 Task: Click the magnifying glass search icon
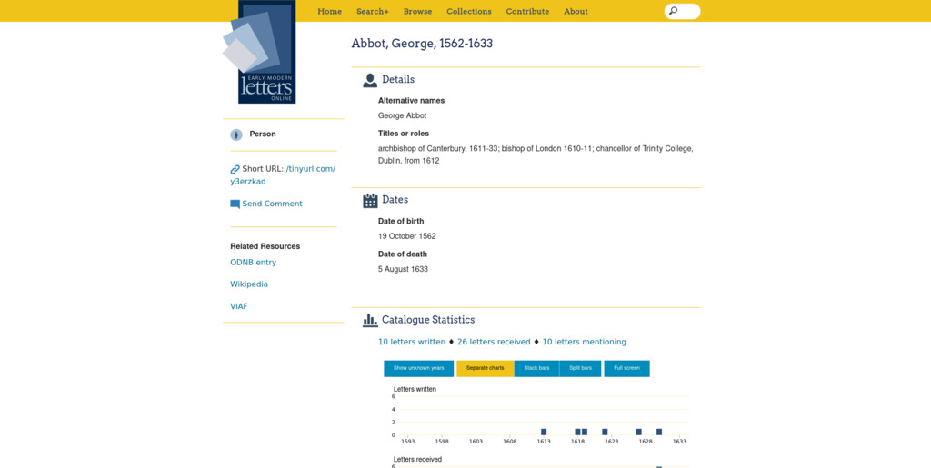(673, 12)
